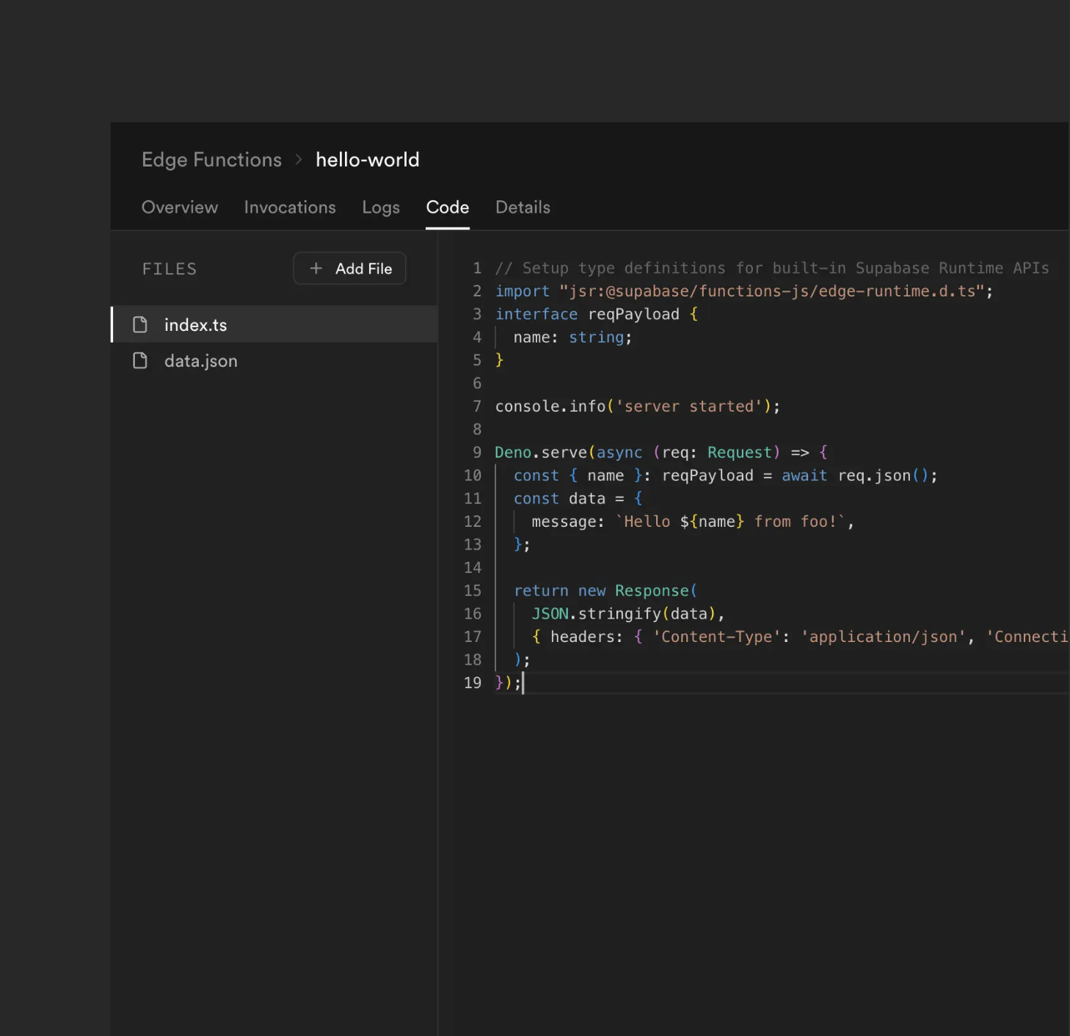Click line number 19 in the gutter
The width and height of the screenshot is (1070, 1036).
(473, 682)
